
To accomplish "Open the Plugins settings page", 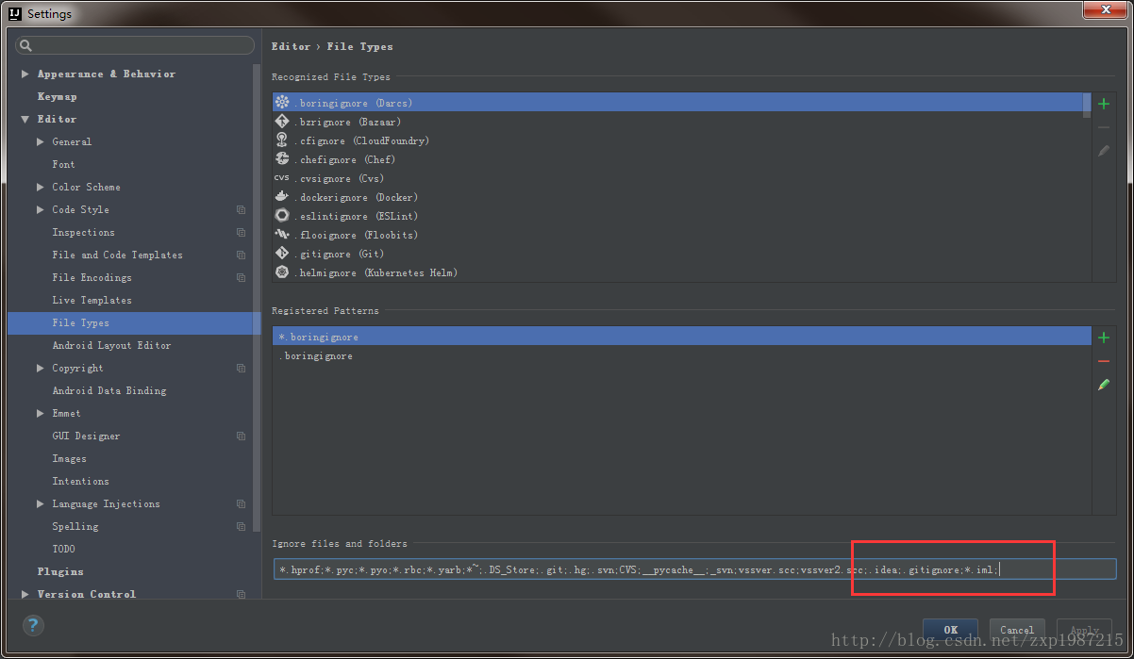I will tap(60, 571).
